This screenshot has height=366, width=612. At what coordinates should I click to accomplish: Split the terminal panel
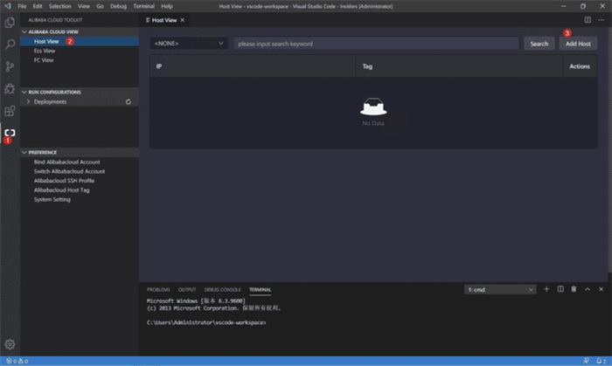pos(560,289)
